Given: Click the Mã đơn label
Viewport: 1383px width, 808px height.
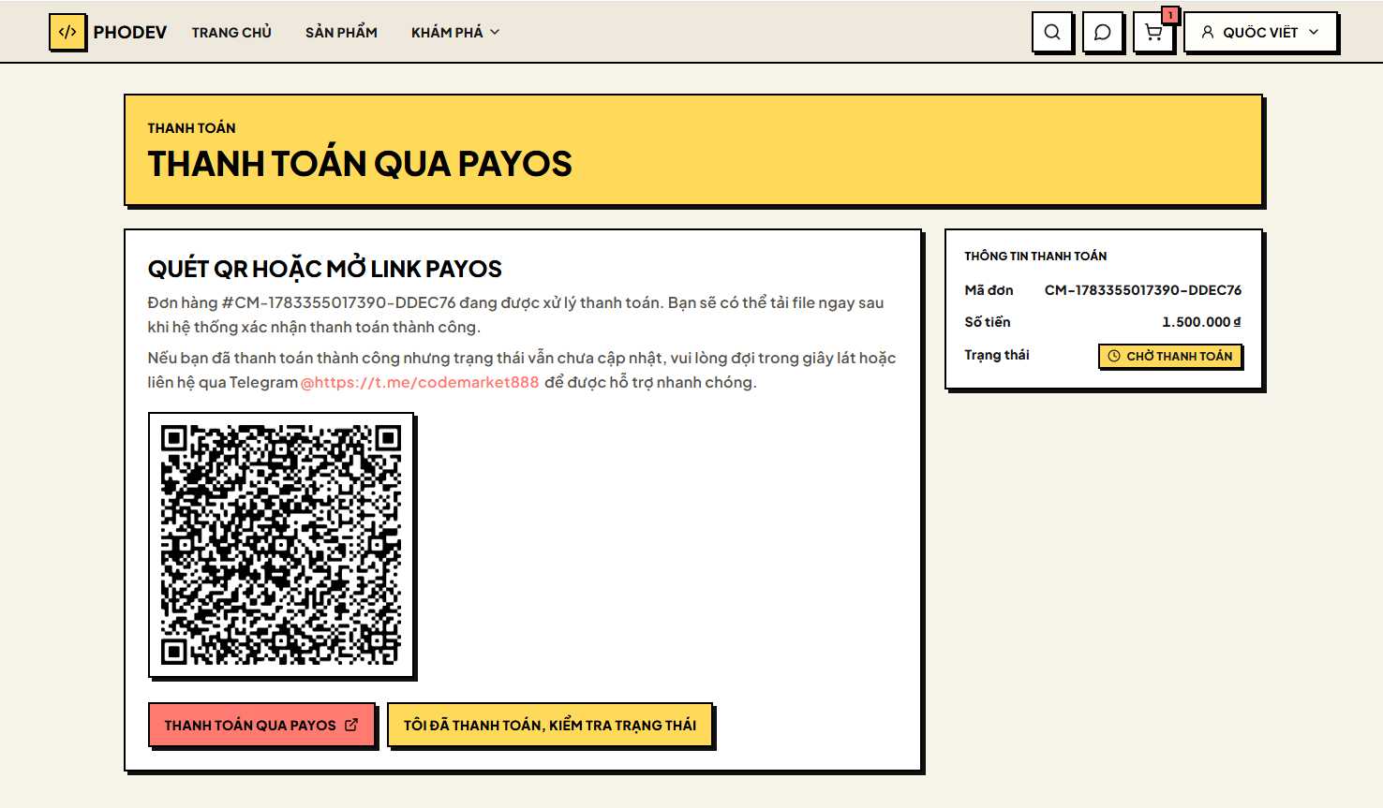Looking at the screenshot, I should point(989,290).
